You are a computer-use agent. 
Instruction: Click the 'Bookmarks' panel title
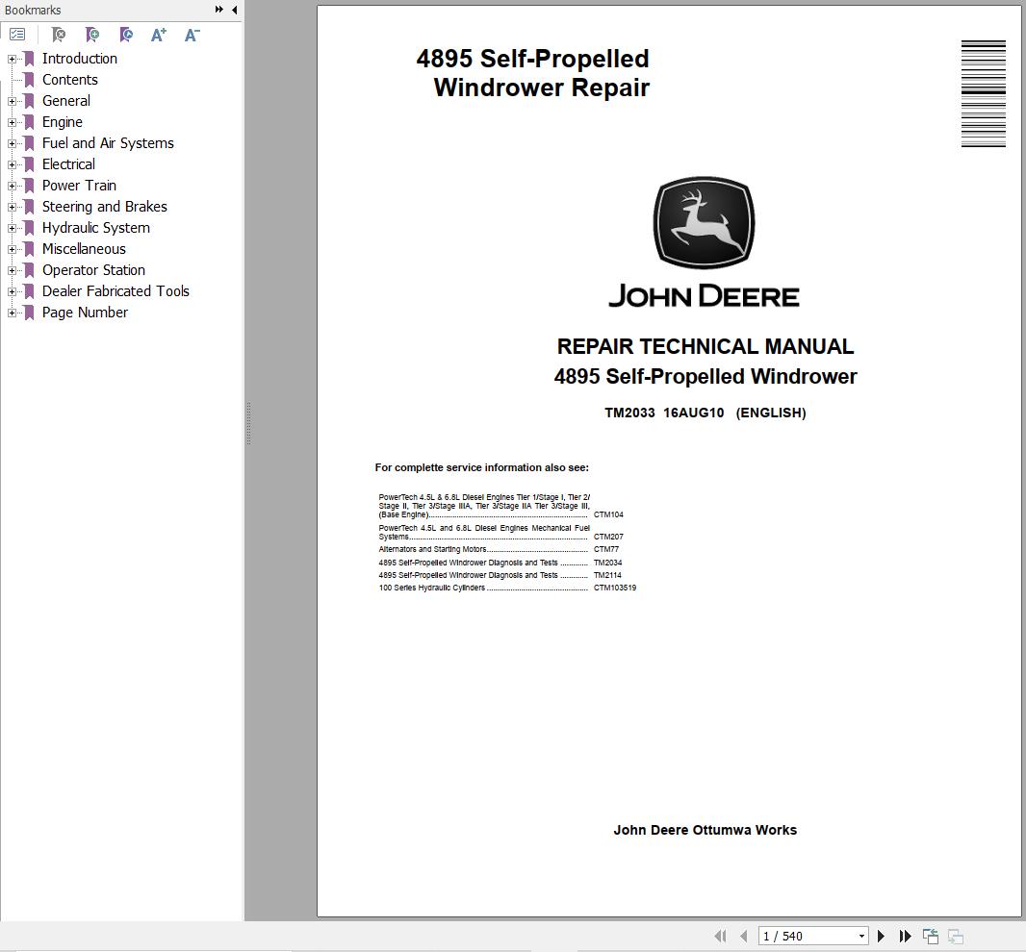click(33, 10)
